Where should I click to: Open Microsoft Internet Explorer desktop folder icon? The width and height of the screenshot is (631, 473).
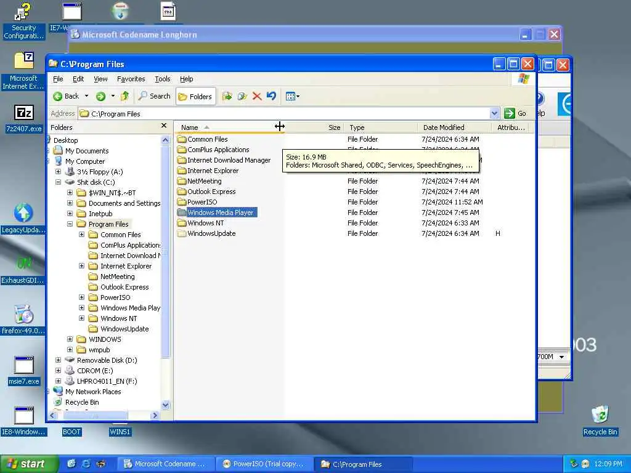click(23, 70)
